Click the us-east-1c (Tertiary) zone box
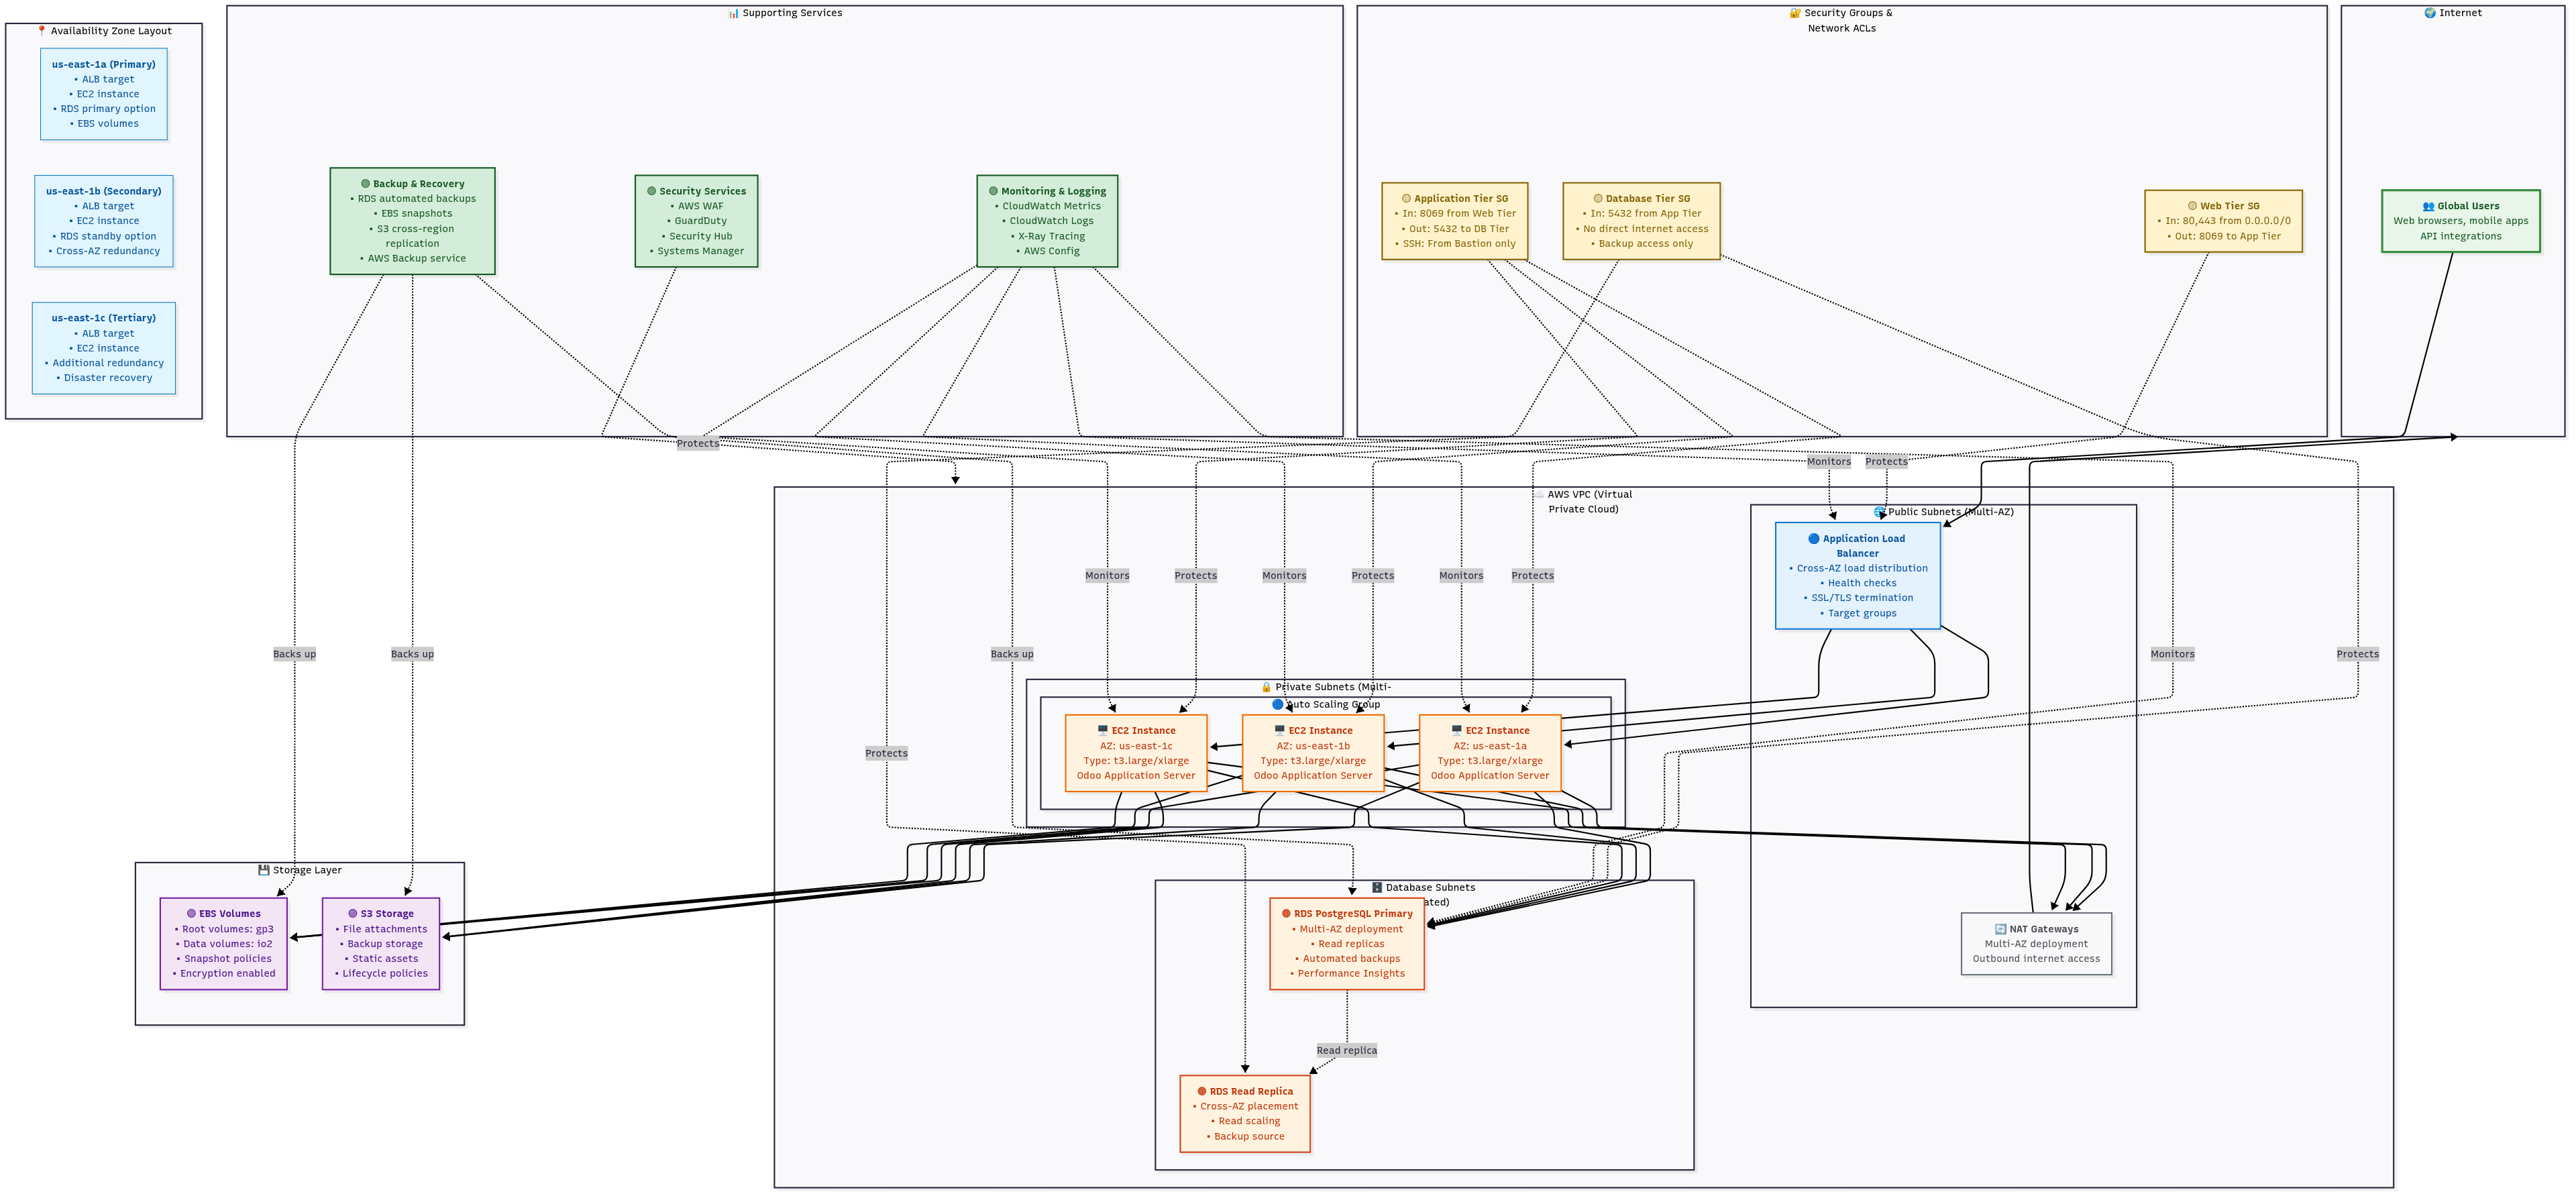 point(104,348)
